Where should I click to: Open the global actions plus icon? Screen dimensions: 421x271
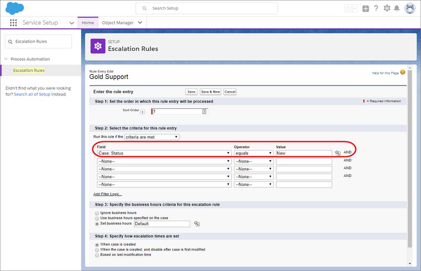pyautogui.click(x=365, y=8)
